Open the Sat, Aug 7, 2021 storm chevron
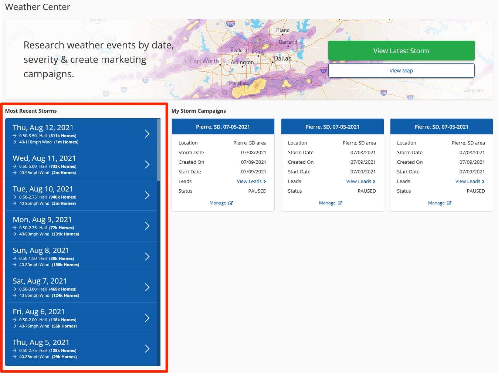The width and height of the screenshot is (498, 373). 147,287
